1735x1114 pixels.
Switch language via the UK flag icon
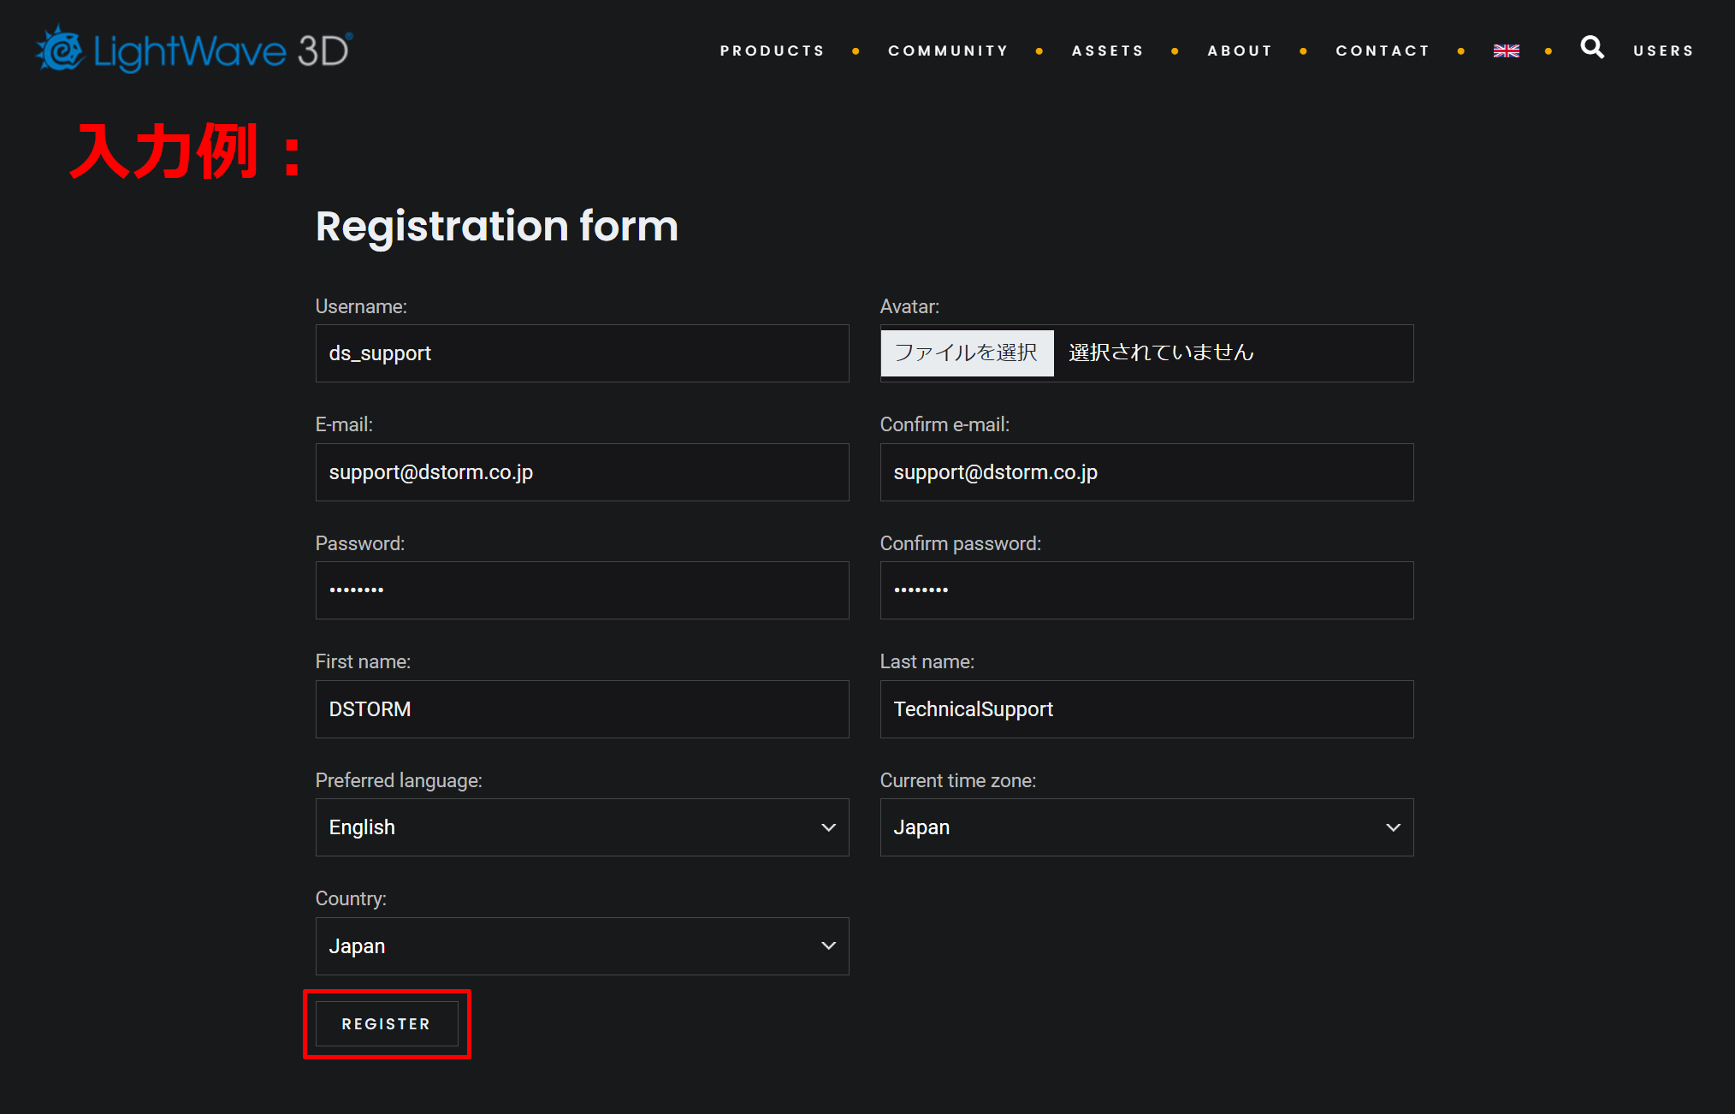coord(1506,51)
